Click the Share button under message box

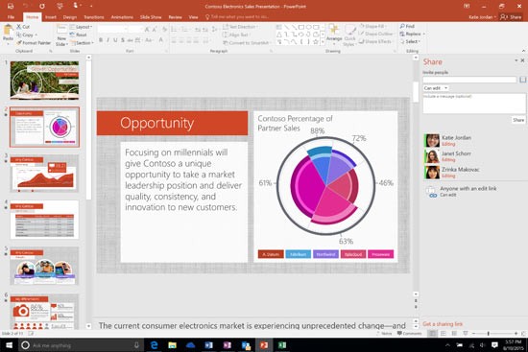coord(518,120)
